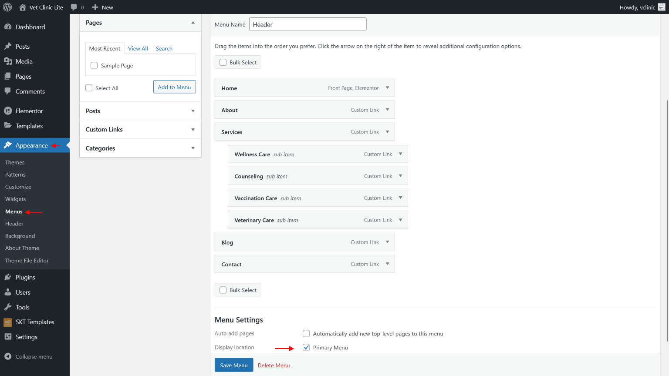Expand the Contact menu item arrow

point(387,264)
